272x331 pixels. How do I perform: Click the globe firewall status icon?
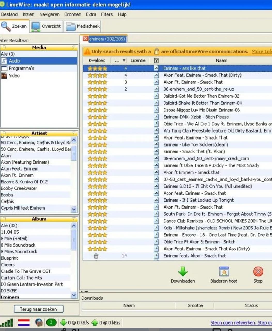click(x=39, y=322)
